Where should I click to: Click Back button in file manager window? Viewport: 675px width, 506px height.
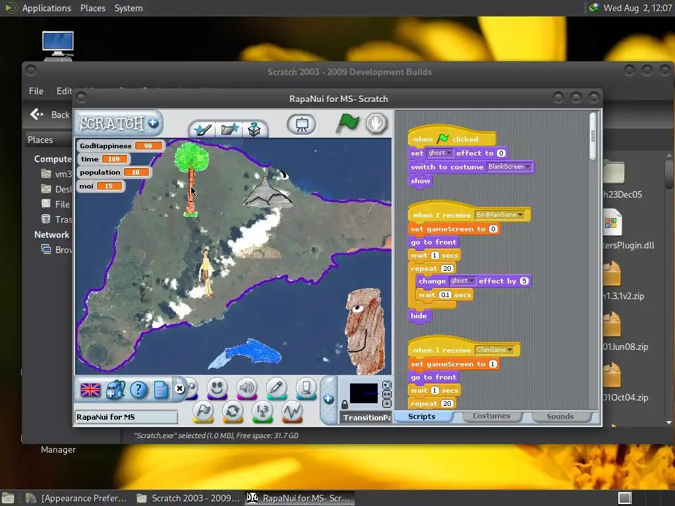pyautogui.click(x=50, y=115)
